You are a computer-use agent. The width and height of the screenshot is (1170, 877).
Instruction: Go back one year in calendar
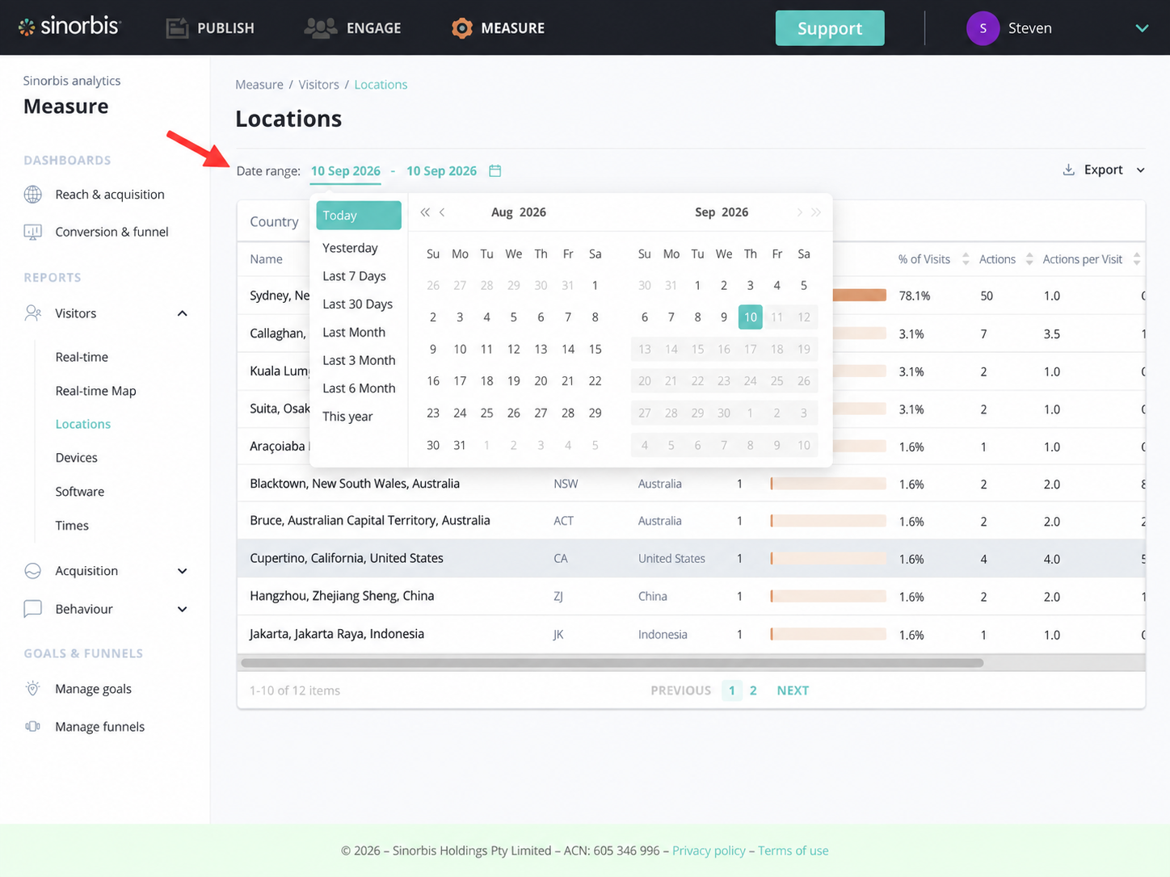coord(425,212)
